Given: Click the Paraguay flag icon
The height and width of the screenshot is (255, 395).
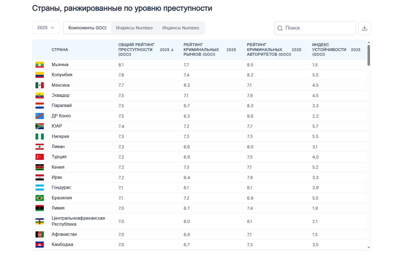Looking at the screenshot, I should (39, 106).
